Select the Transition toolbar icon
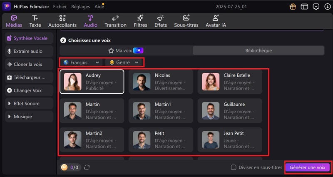 point(115,21)
